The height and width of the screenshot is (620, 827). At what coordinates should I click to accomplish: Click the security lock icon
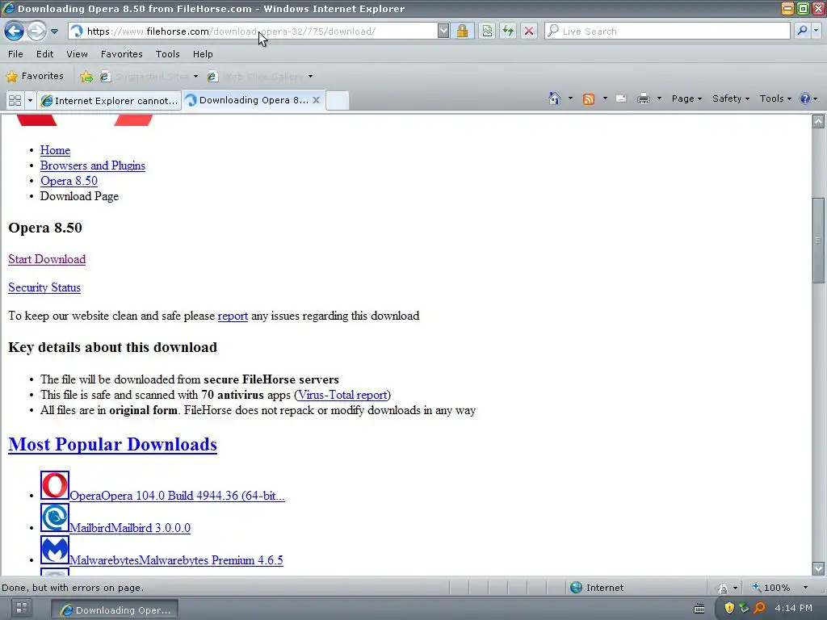(x=462, y=31)
